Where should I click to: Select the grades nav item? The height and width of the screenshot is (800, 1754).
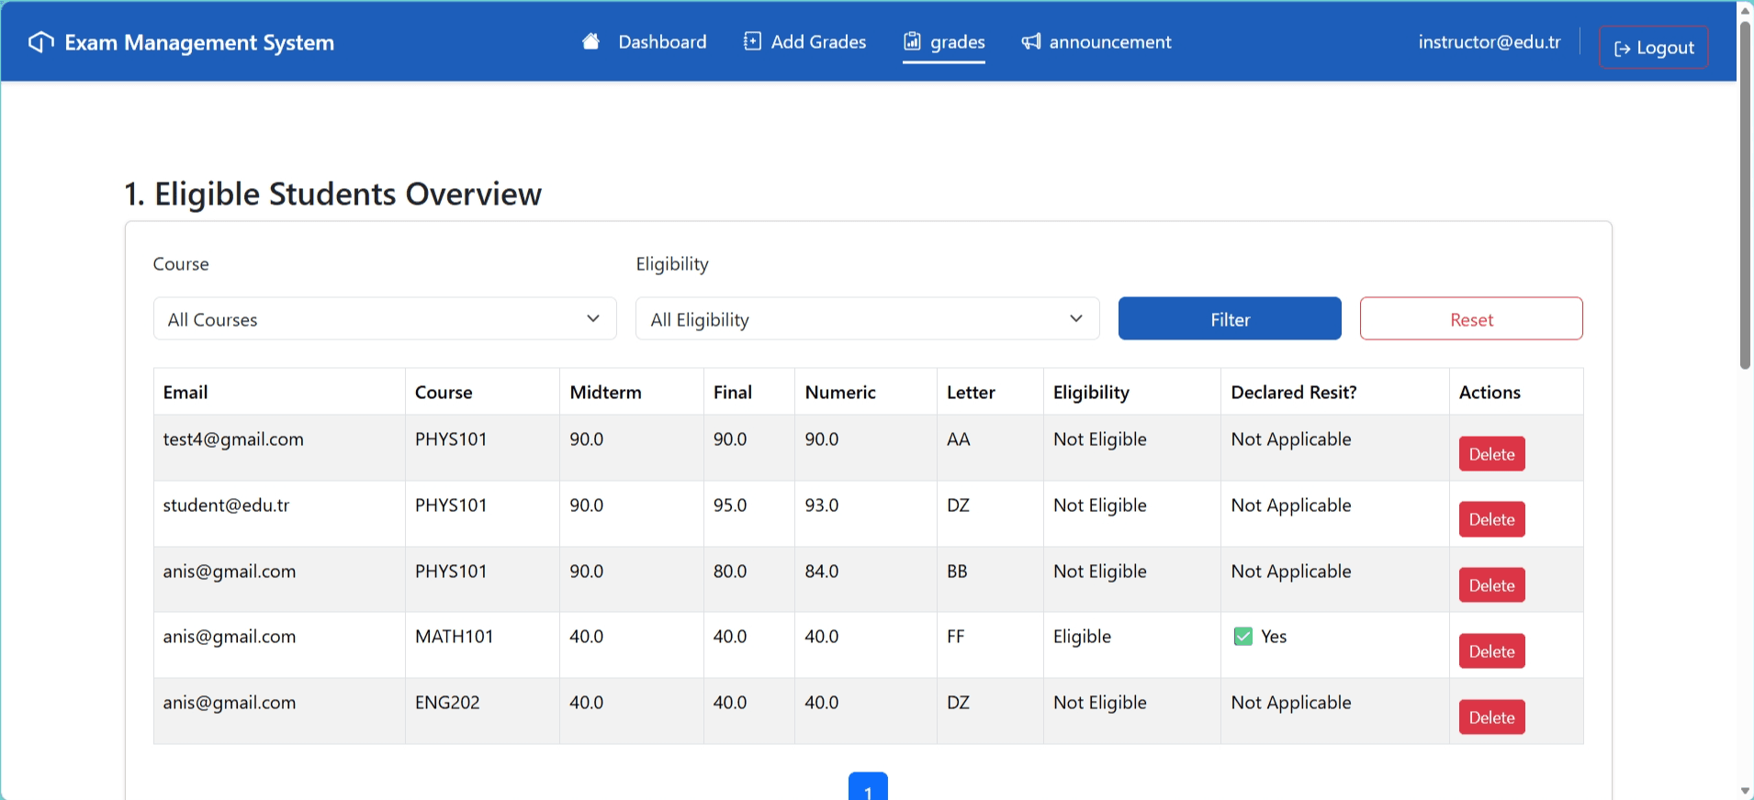(x=944, y=42)
